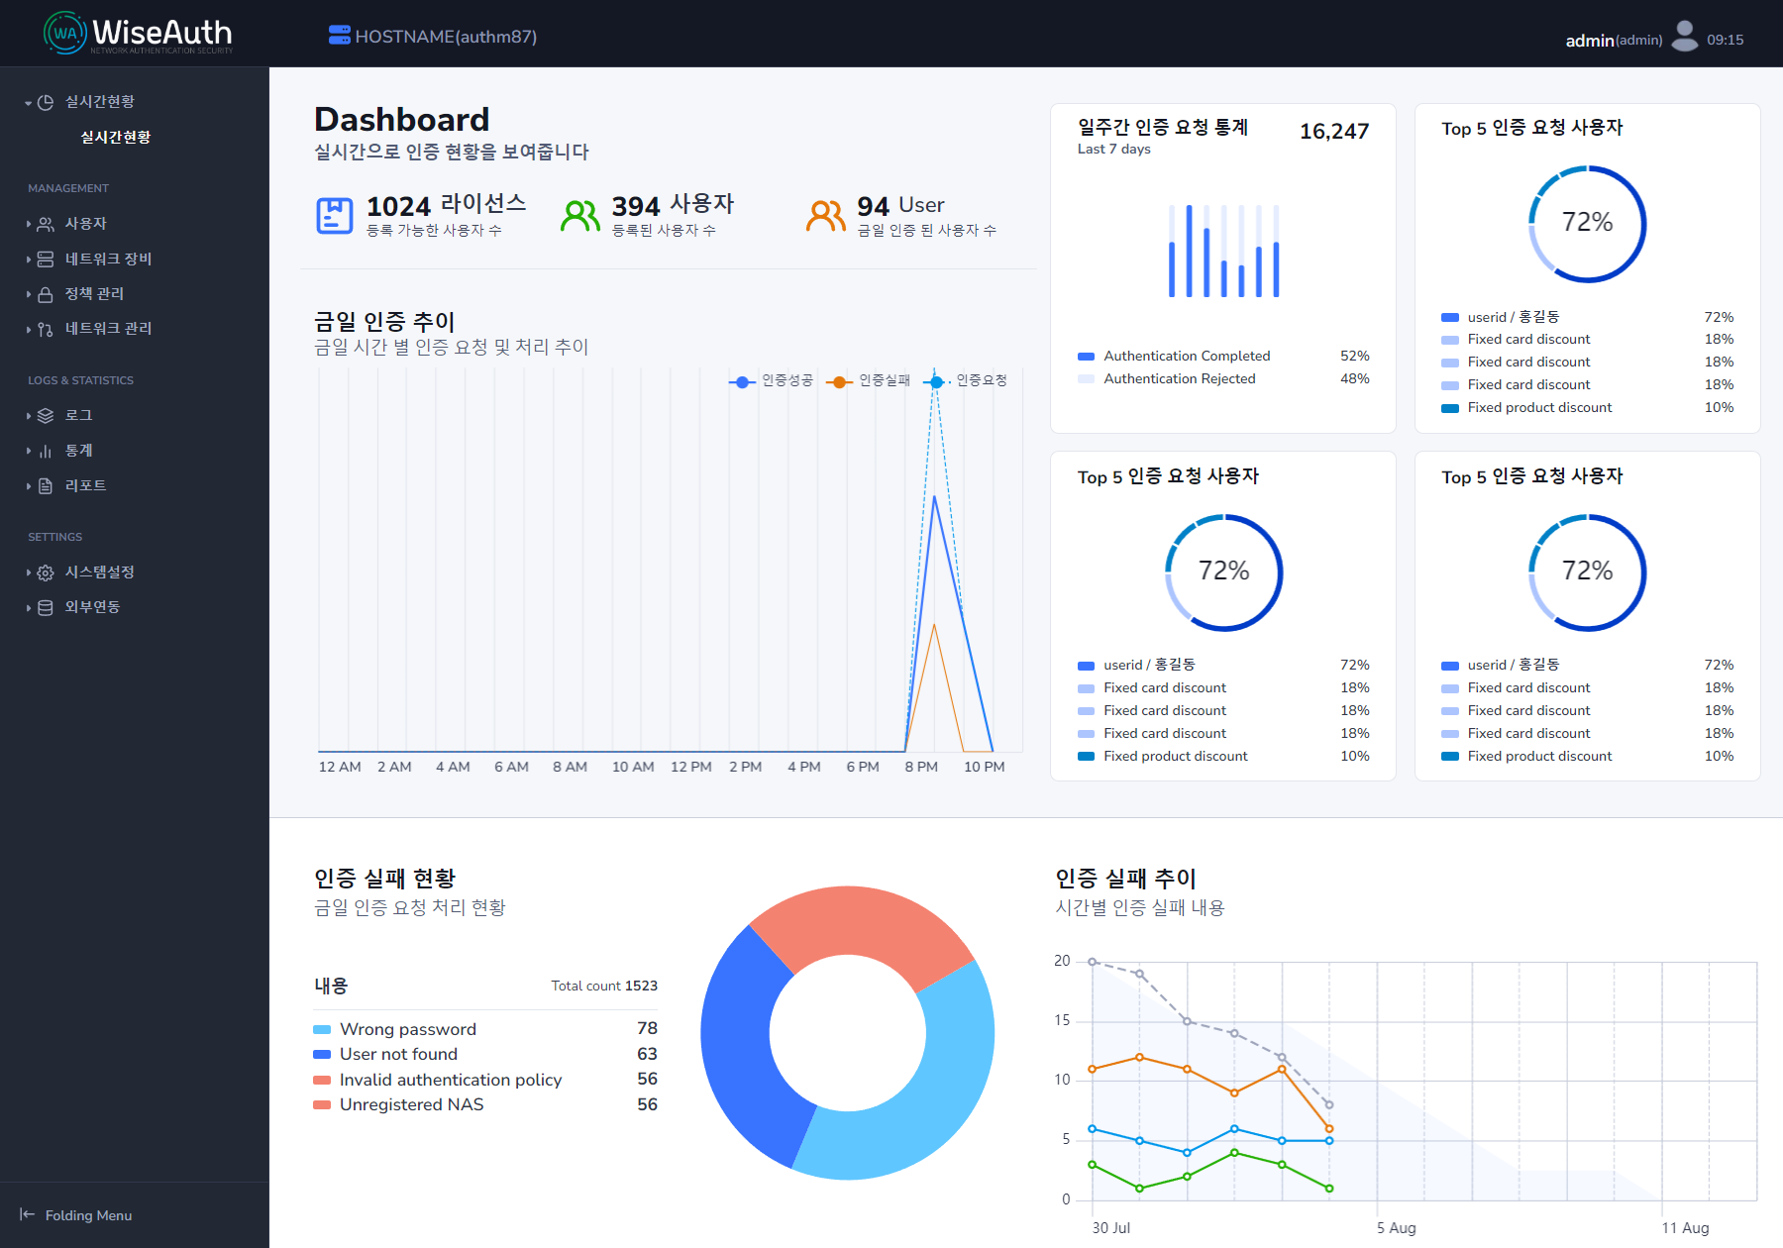Toggle the 인증요청 legend item
The height and width of the screenshot is (1248, 1783).
[959, 380]
